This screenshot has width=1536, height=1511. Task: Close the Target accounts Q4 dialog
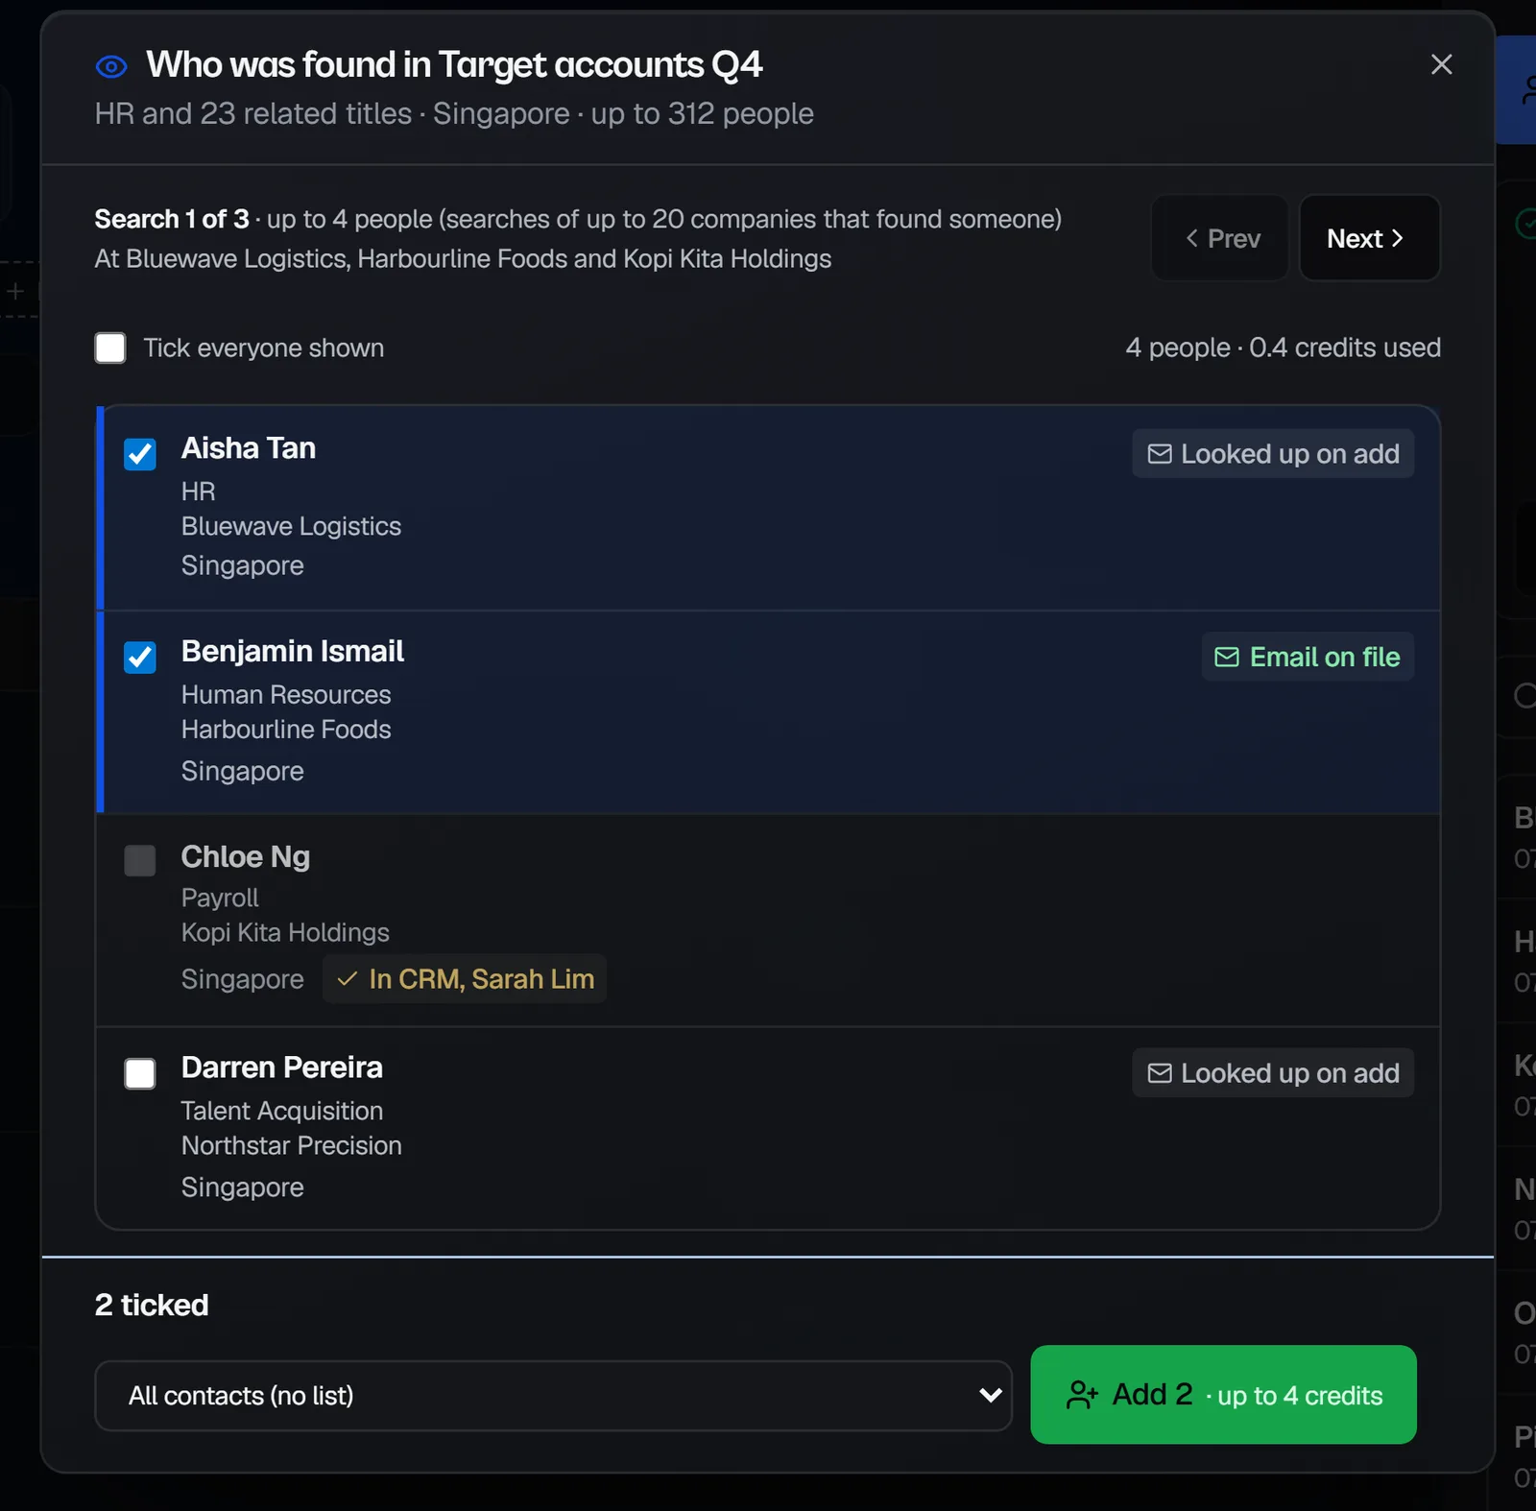(x=1441, y=64)
